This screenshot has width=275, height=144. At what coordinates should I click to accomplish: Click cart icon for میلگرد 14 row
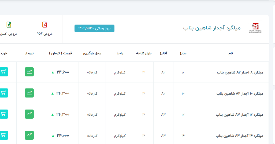coord(4,135)
